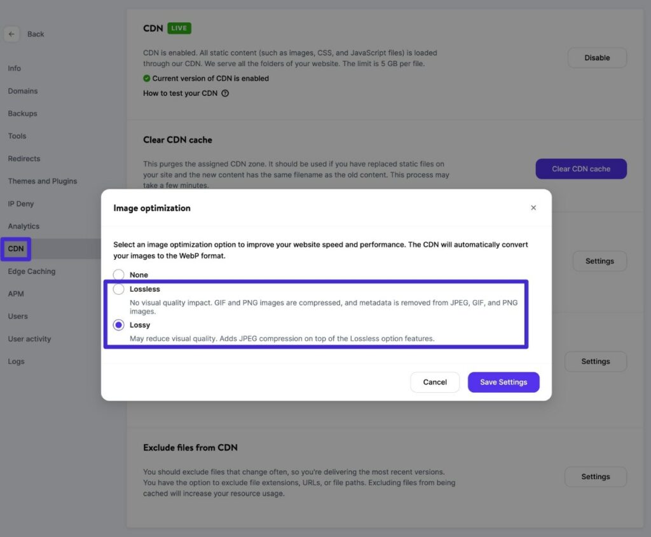Select the CDN sidebar tab
The height and width of the screenshot is (537, 651).
click(x=16, y=248)
